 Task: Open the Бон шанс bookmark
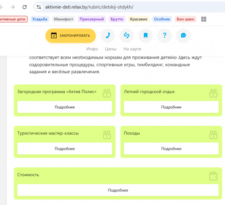[x=186, y=19]
